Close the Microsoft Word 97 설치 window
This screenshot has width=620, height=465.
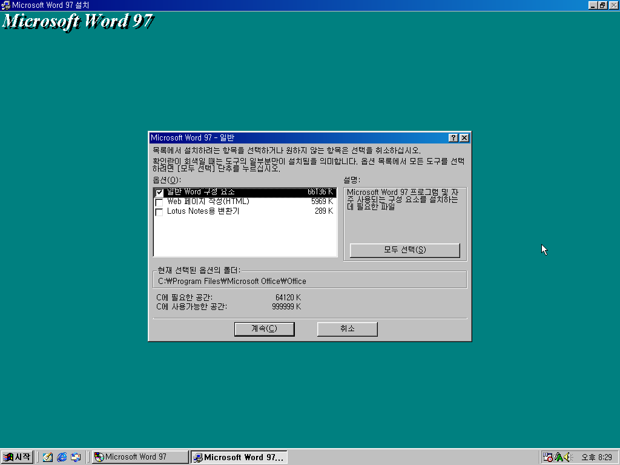[613, 5]
